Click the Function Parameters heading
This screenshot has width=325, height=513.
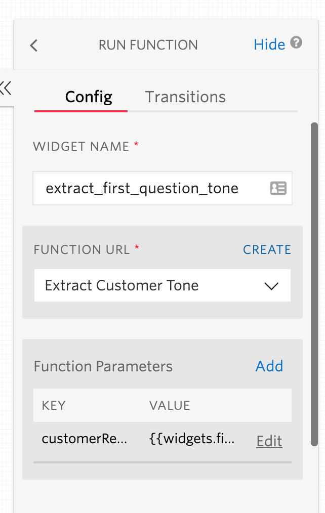click(103, 366)
